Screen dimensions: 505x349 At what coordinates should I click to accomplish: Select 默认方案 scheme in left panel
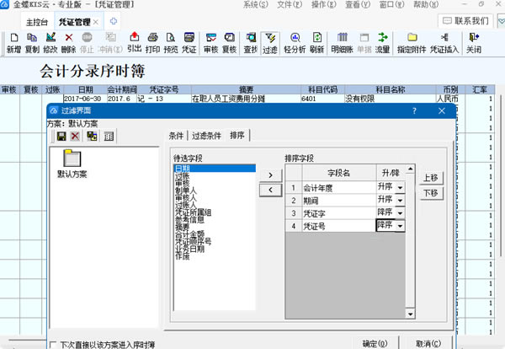72,162
